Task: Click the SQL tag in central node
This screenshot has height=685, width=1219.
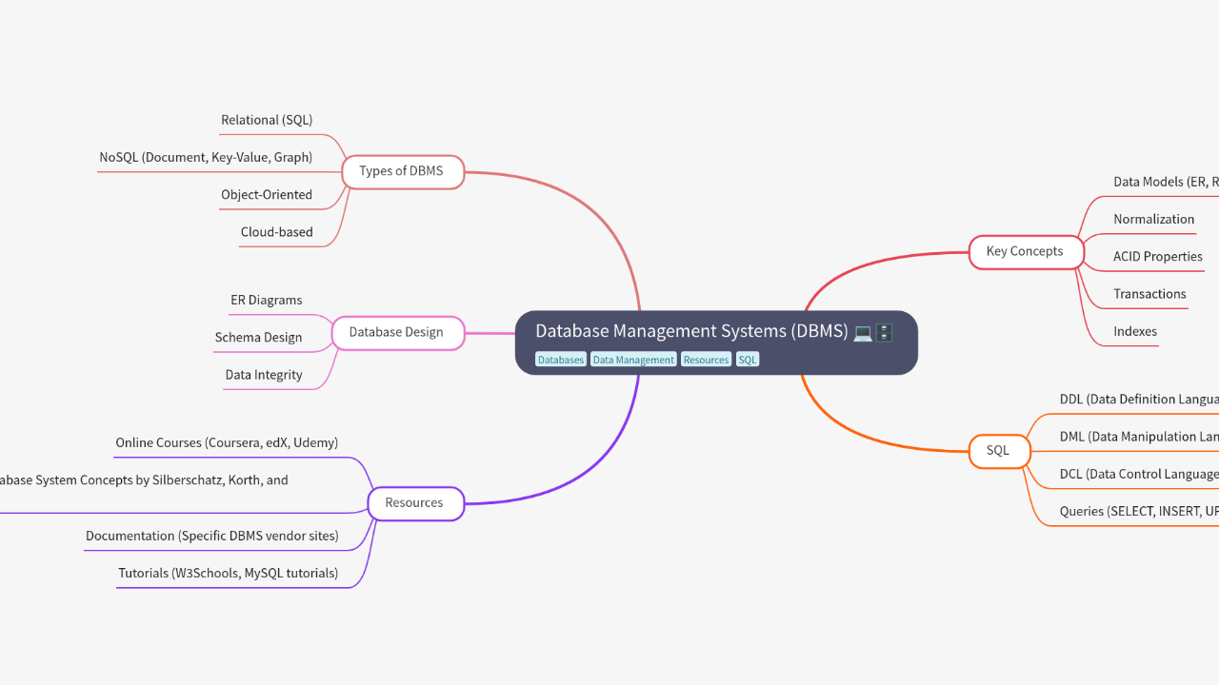Action: click(748, 360)
